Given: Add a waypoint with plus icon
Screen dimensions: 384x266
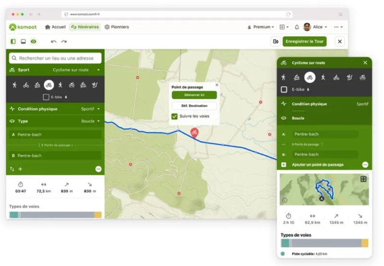Looking at the screenshot, I should [20, 169].
